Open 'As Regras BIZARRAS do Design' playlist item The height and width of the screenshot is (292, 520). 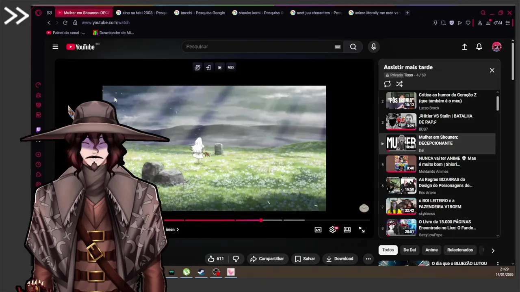click(437, 186)
